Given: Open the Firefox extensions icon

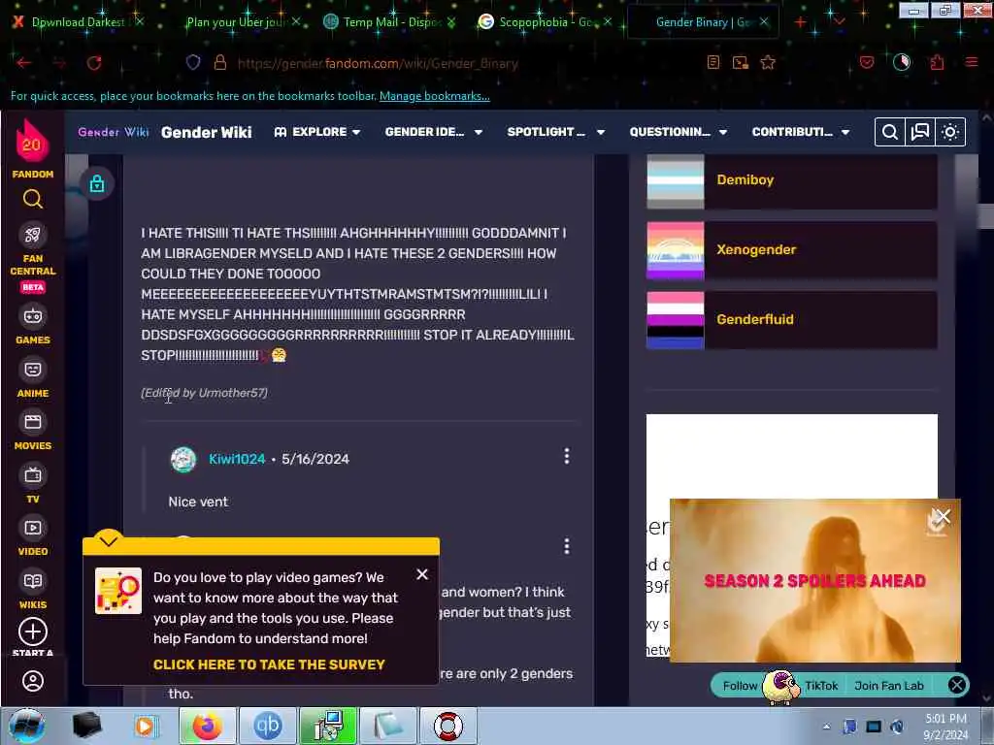Looking at the screenshot, I should [x=937, y=62].
